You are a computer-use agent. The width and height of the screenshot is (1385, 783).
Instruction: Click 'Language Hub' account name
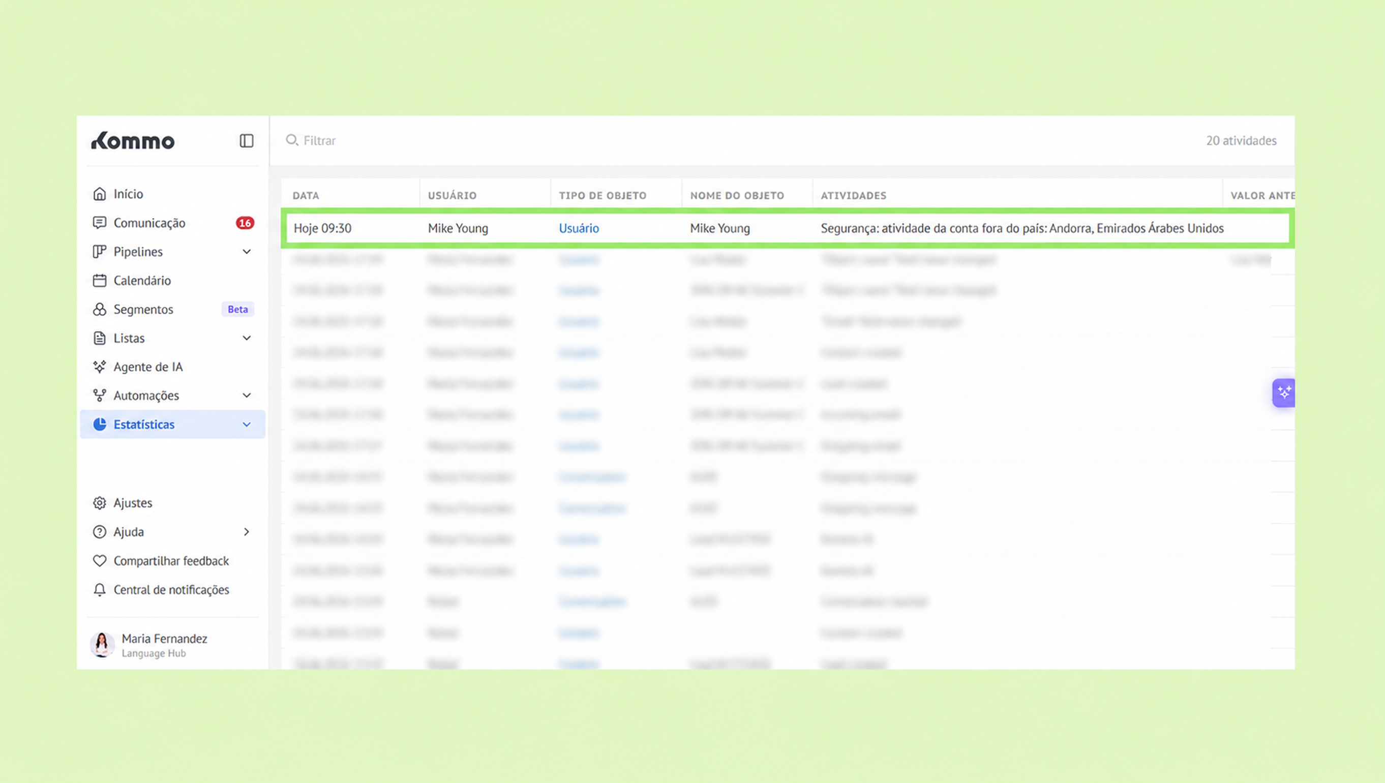[154, 653]
